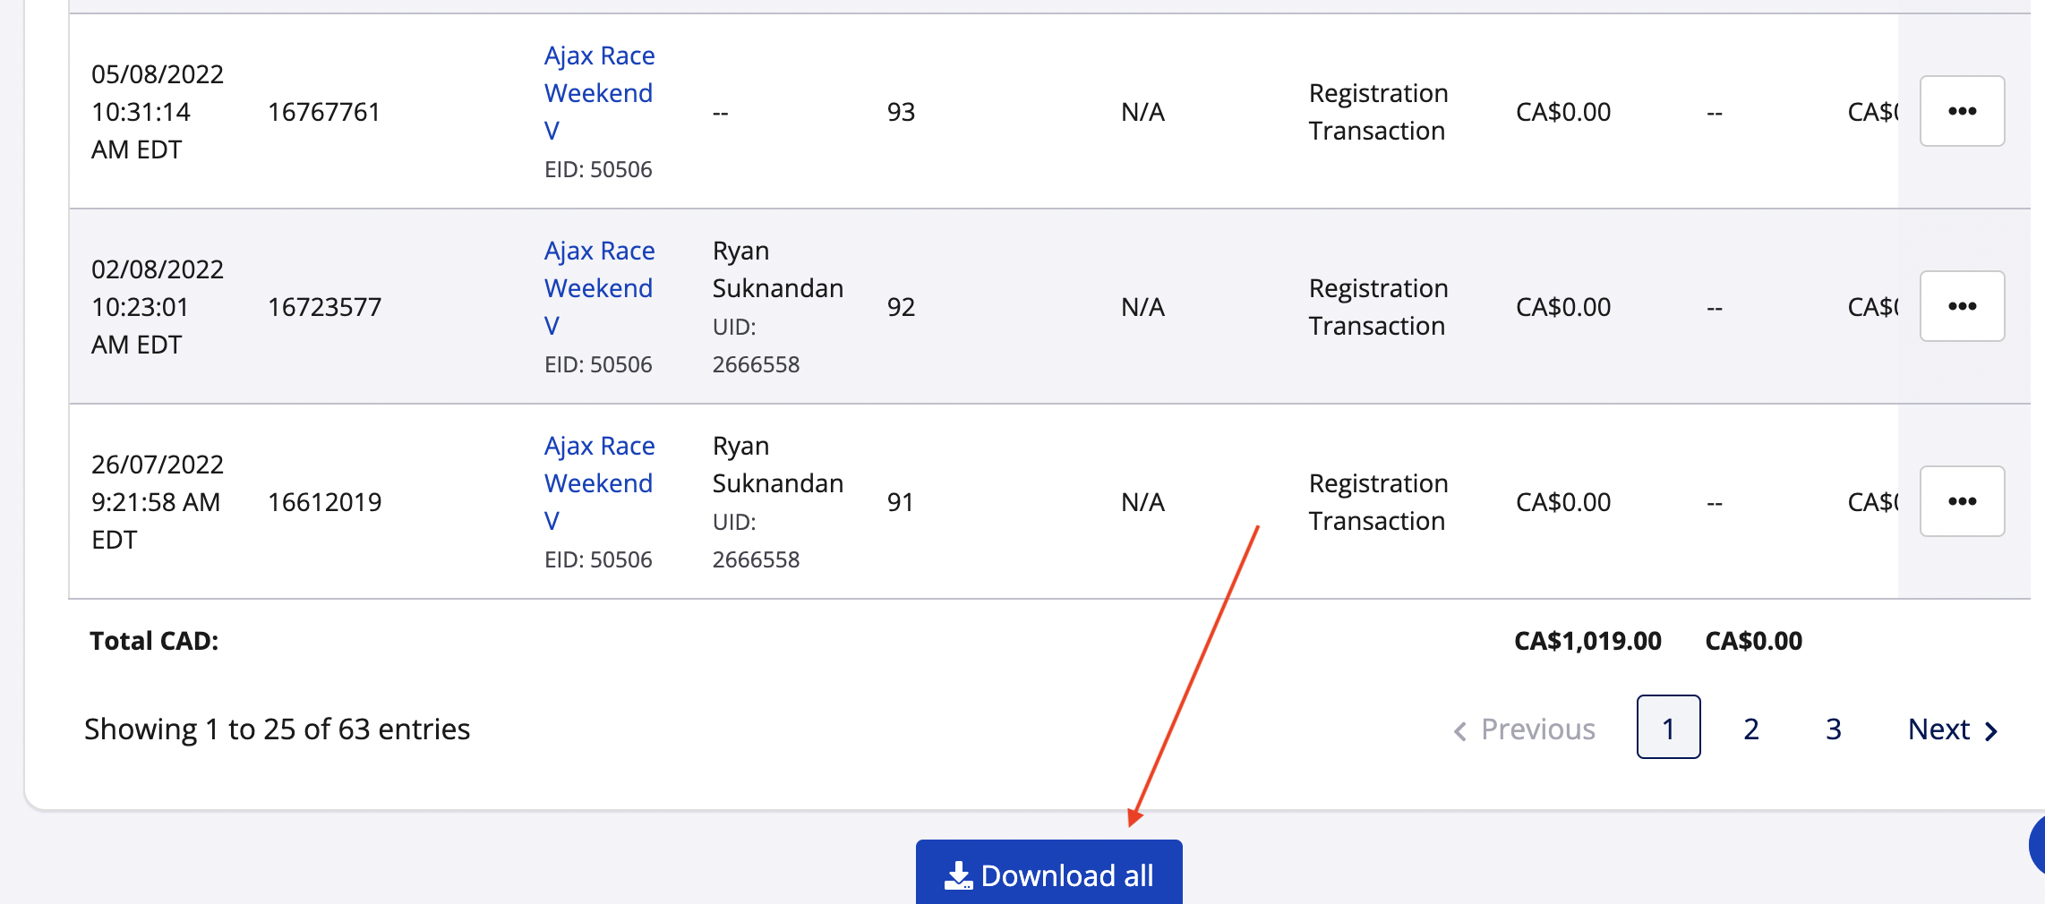
Task: Open Ajax Race Weekend V link for registration 91
Action: coord(599,483)
